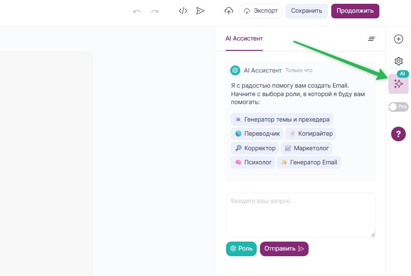411x276 pixels.
Task: Click the Введите ваш запрос text field
Action: click(x=301, y=215)
